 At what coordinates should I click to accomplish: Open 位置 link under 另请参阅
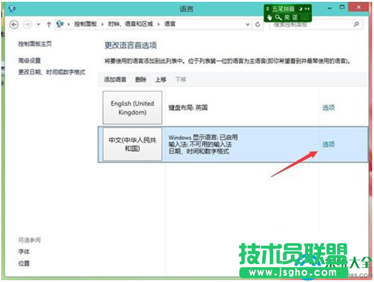[24, 263]
